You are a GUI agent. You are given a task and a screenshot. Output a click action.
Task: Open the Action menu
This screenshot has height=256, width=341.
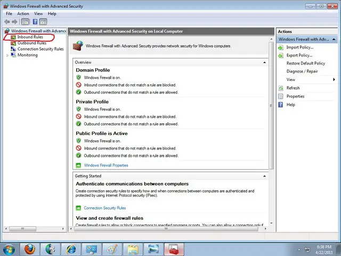point(23,14)
